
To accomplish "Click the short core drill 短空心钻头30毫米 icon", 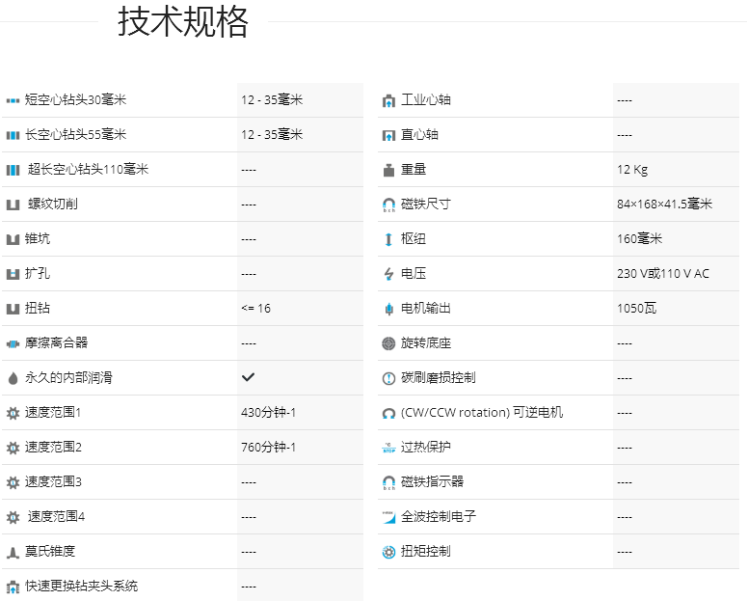I will [x=13, y=100].
